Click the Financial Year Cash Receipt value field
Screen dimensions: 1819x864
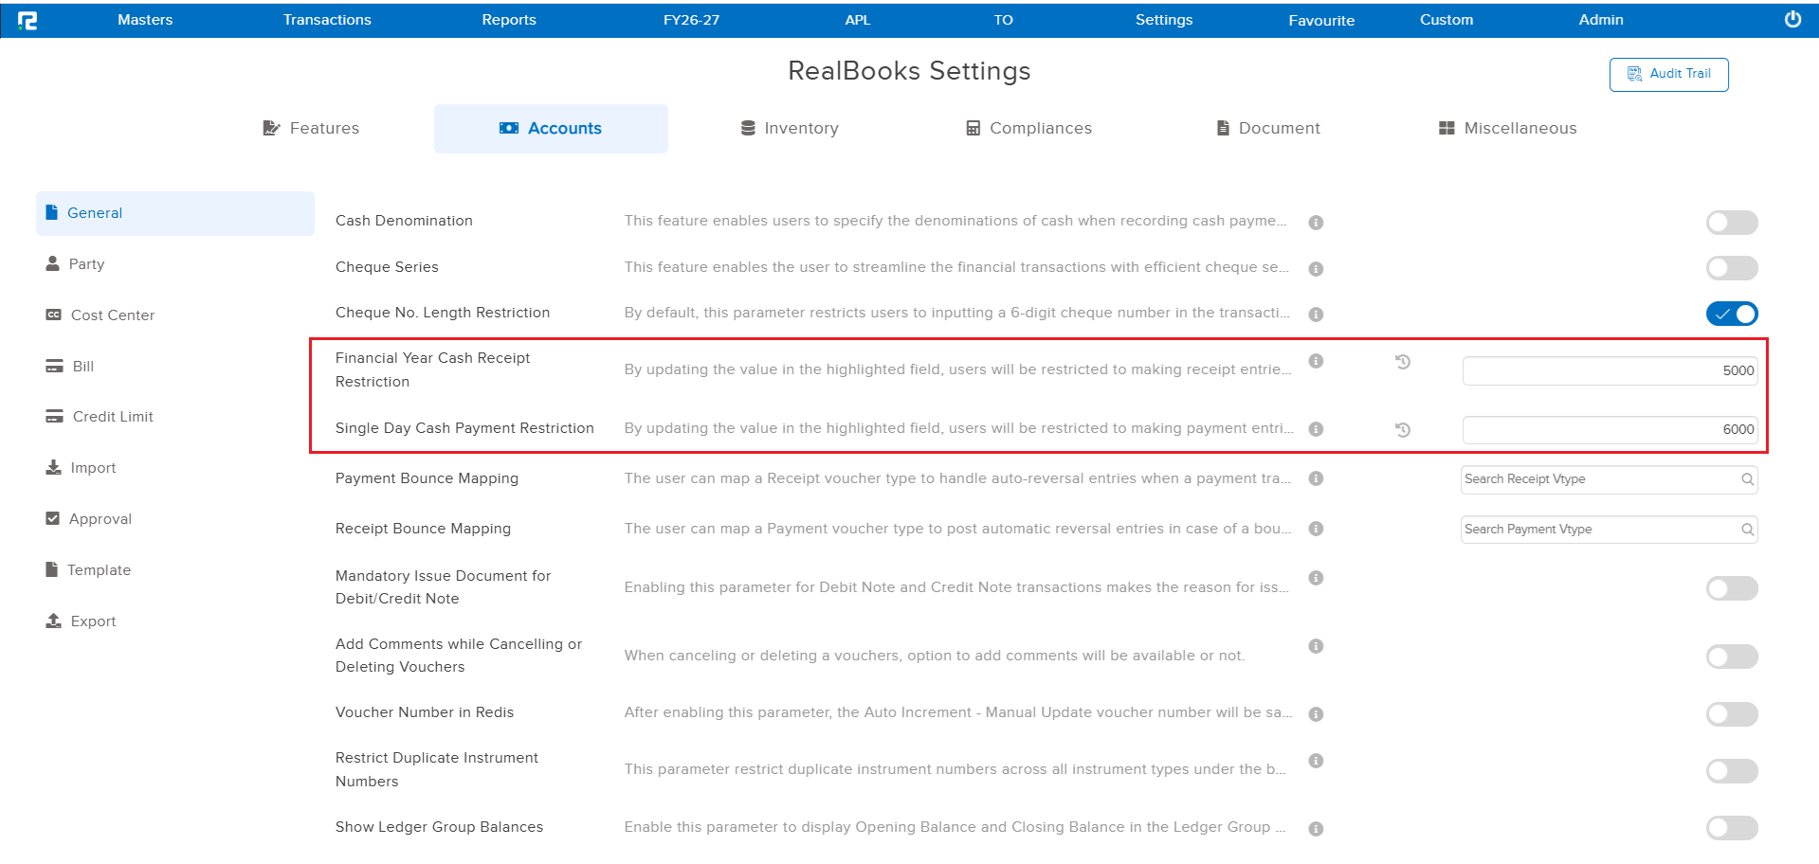1610,370
